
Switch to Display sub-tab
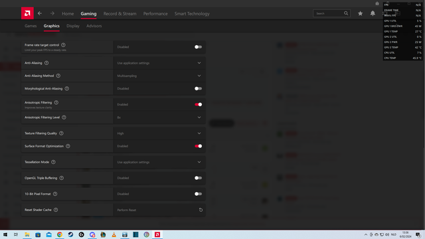(73, 26)
